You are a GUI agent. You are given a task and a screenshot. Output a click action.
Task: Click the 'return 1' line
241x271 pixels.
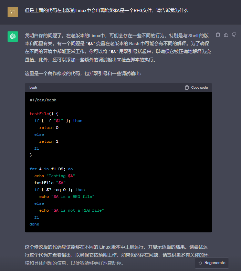tap(49, 141)
